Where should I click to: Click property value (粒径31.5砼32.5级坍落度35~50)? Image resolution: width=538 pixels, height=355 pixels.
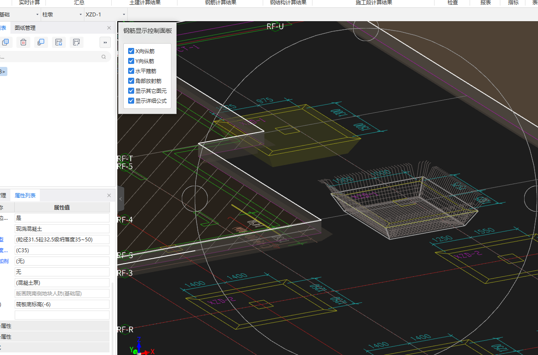pyautogui.click(x=62, y=239)
